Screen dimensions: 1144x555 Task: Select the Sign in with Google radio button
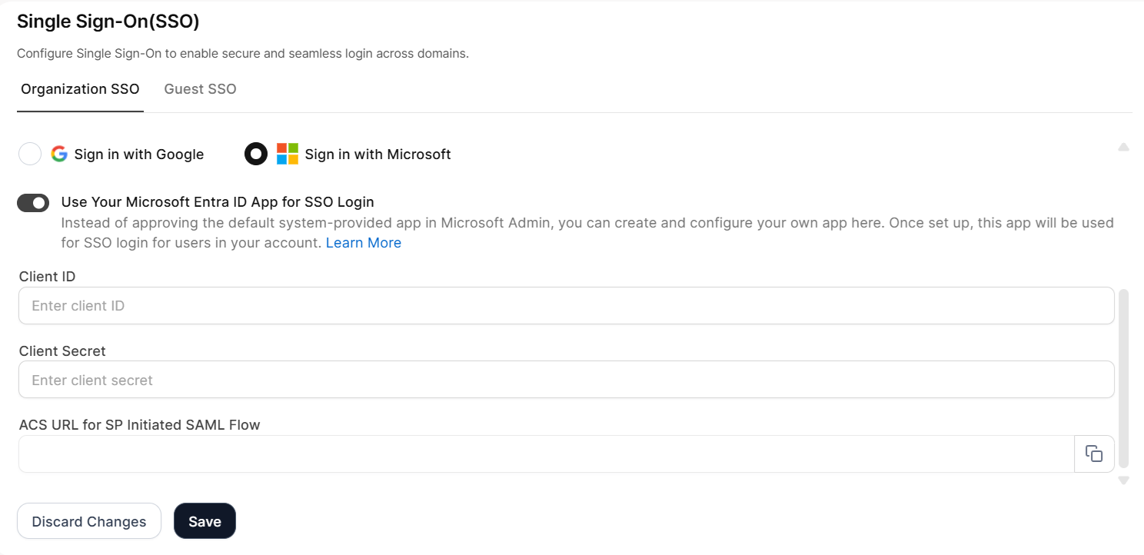[30, 154]
